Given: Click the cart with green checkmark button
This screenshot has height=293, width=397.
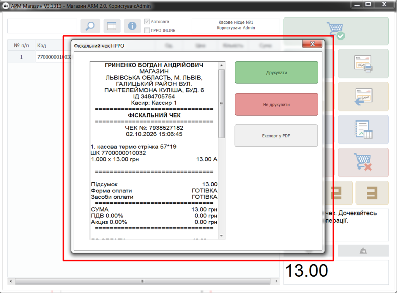Looking at the screenshot, I should pyautogui.click(x=336, y=31).
